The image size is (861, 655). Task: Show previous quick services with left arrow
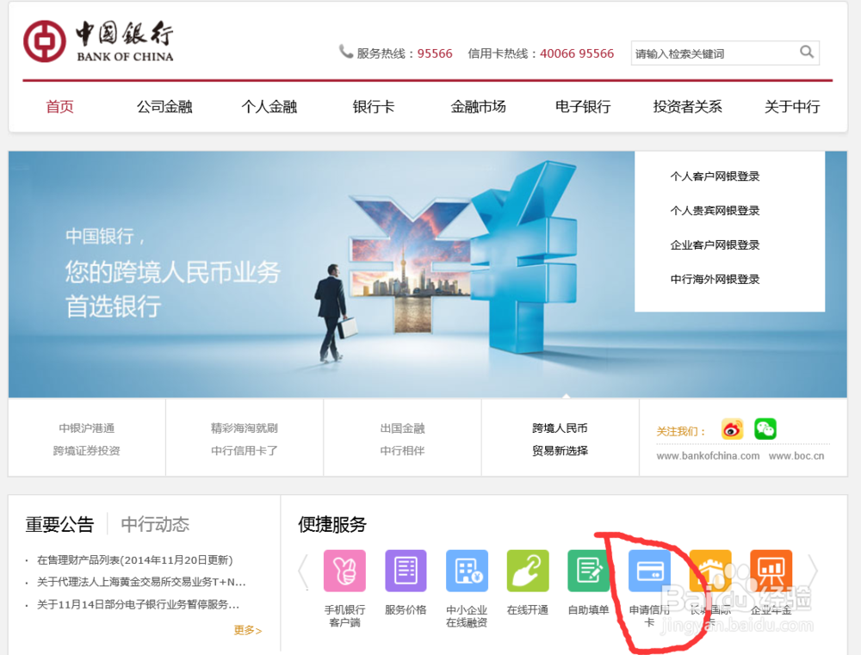pos(303,572)
